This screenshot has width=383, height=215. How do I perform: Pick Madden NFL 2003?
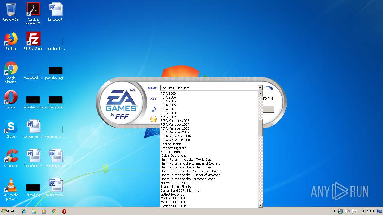point(209,202)
